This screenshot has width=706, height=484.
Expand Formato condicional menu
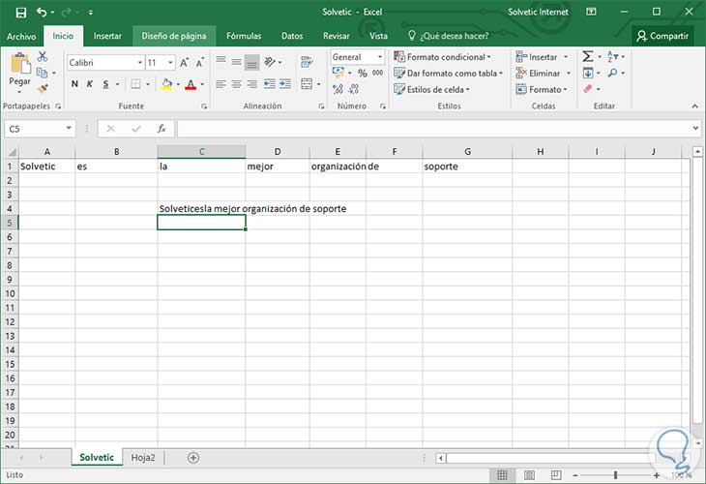pyautogui.click(x=442, y=57)
